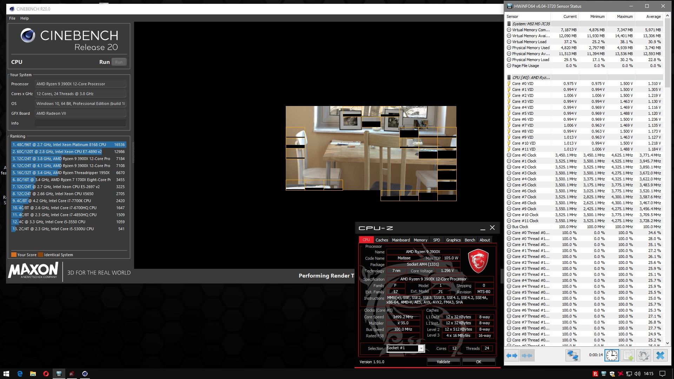Open the Cinebench Help menu
The height and width of the screenshot is (379, 674).
pos(25,18)
